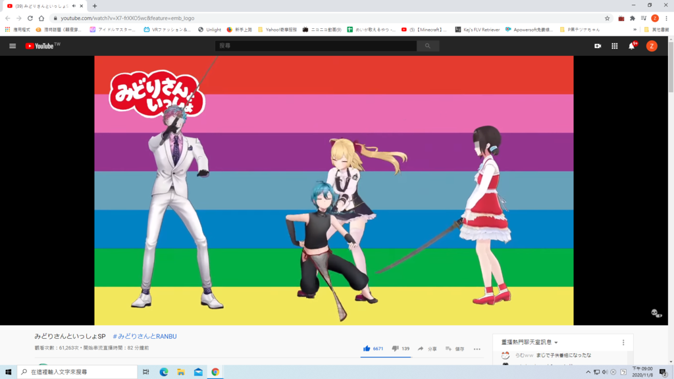Screen dimensions: 674x379
Task: Open a new browser tab
Action: (x=95, y=6)
